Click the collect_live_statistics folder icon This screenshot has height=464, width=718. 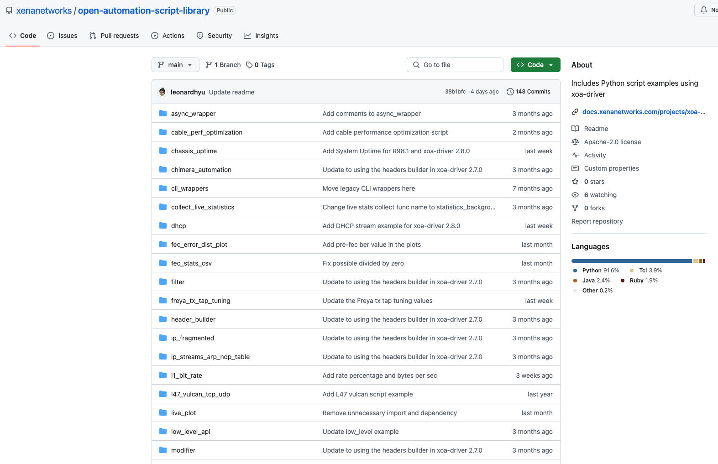(163, 207)
